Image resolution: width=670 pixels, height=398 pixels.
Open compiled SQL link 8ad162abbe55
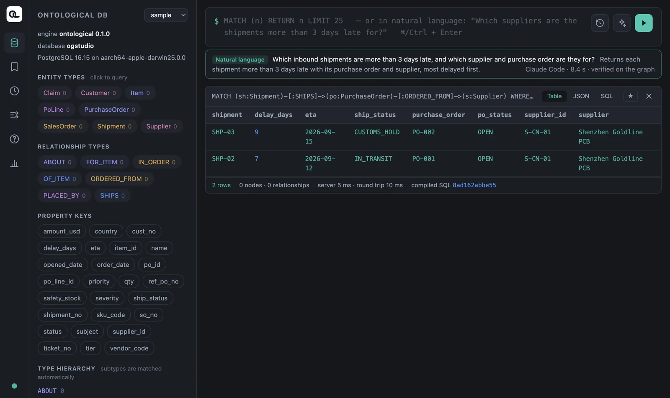474,185
